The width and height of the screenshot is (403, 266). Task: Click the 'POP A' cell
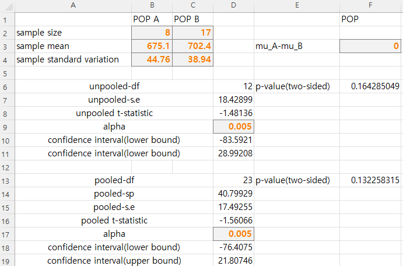click(x=152, y=19)
